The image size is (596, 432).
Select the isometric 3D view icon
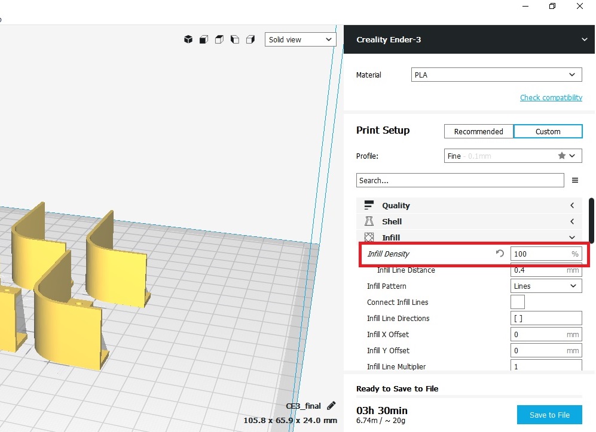pos(188,39)
